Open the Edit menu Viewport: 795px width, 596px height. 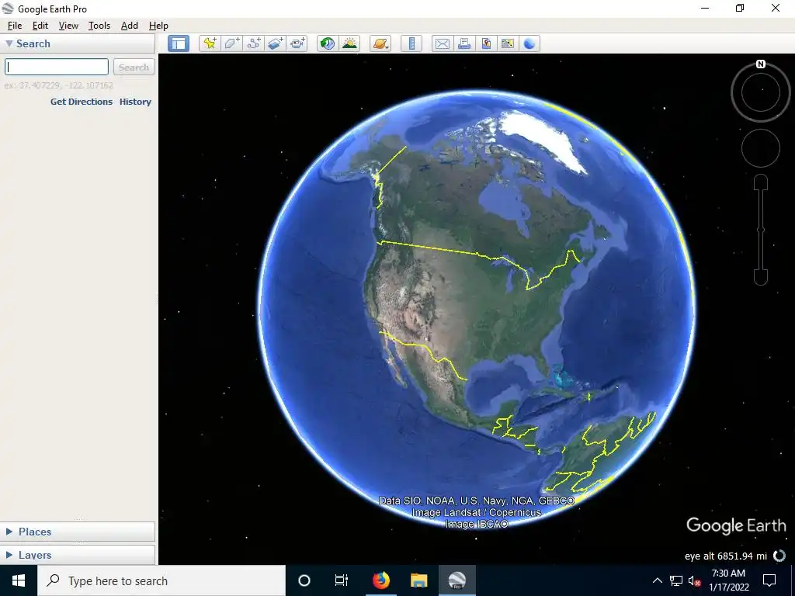[40, 26]
